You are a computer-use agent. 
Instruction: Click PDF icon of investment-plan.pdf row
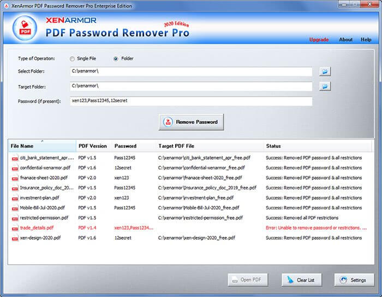click(15, 199)
